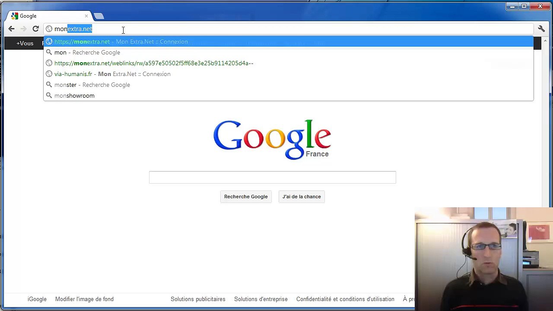Screen dimensions: 553x311
Task: Click the forward navigation arrow
Action: click(23, 29)
